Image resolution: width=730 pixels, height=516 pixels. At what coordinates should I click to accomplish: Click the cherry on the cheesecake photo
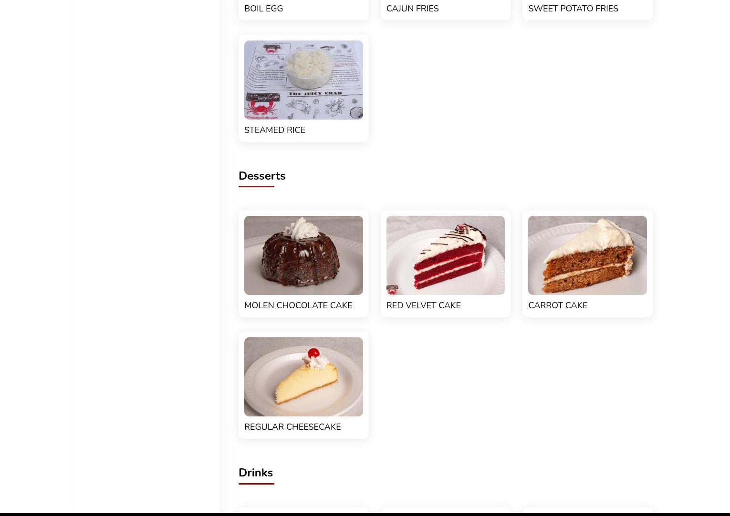(x=313, y=354)
